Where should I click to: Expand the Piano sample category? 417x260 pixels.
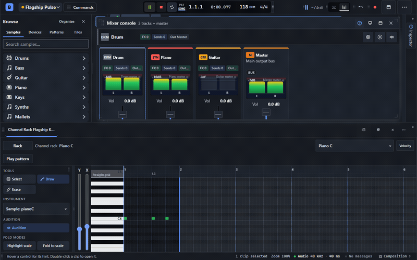tap(45, 87)
